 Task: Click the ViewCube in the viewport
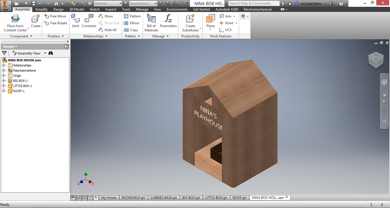tap(376, 60)
